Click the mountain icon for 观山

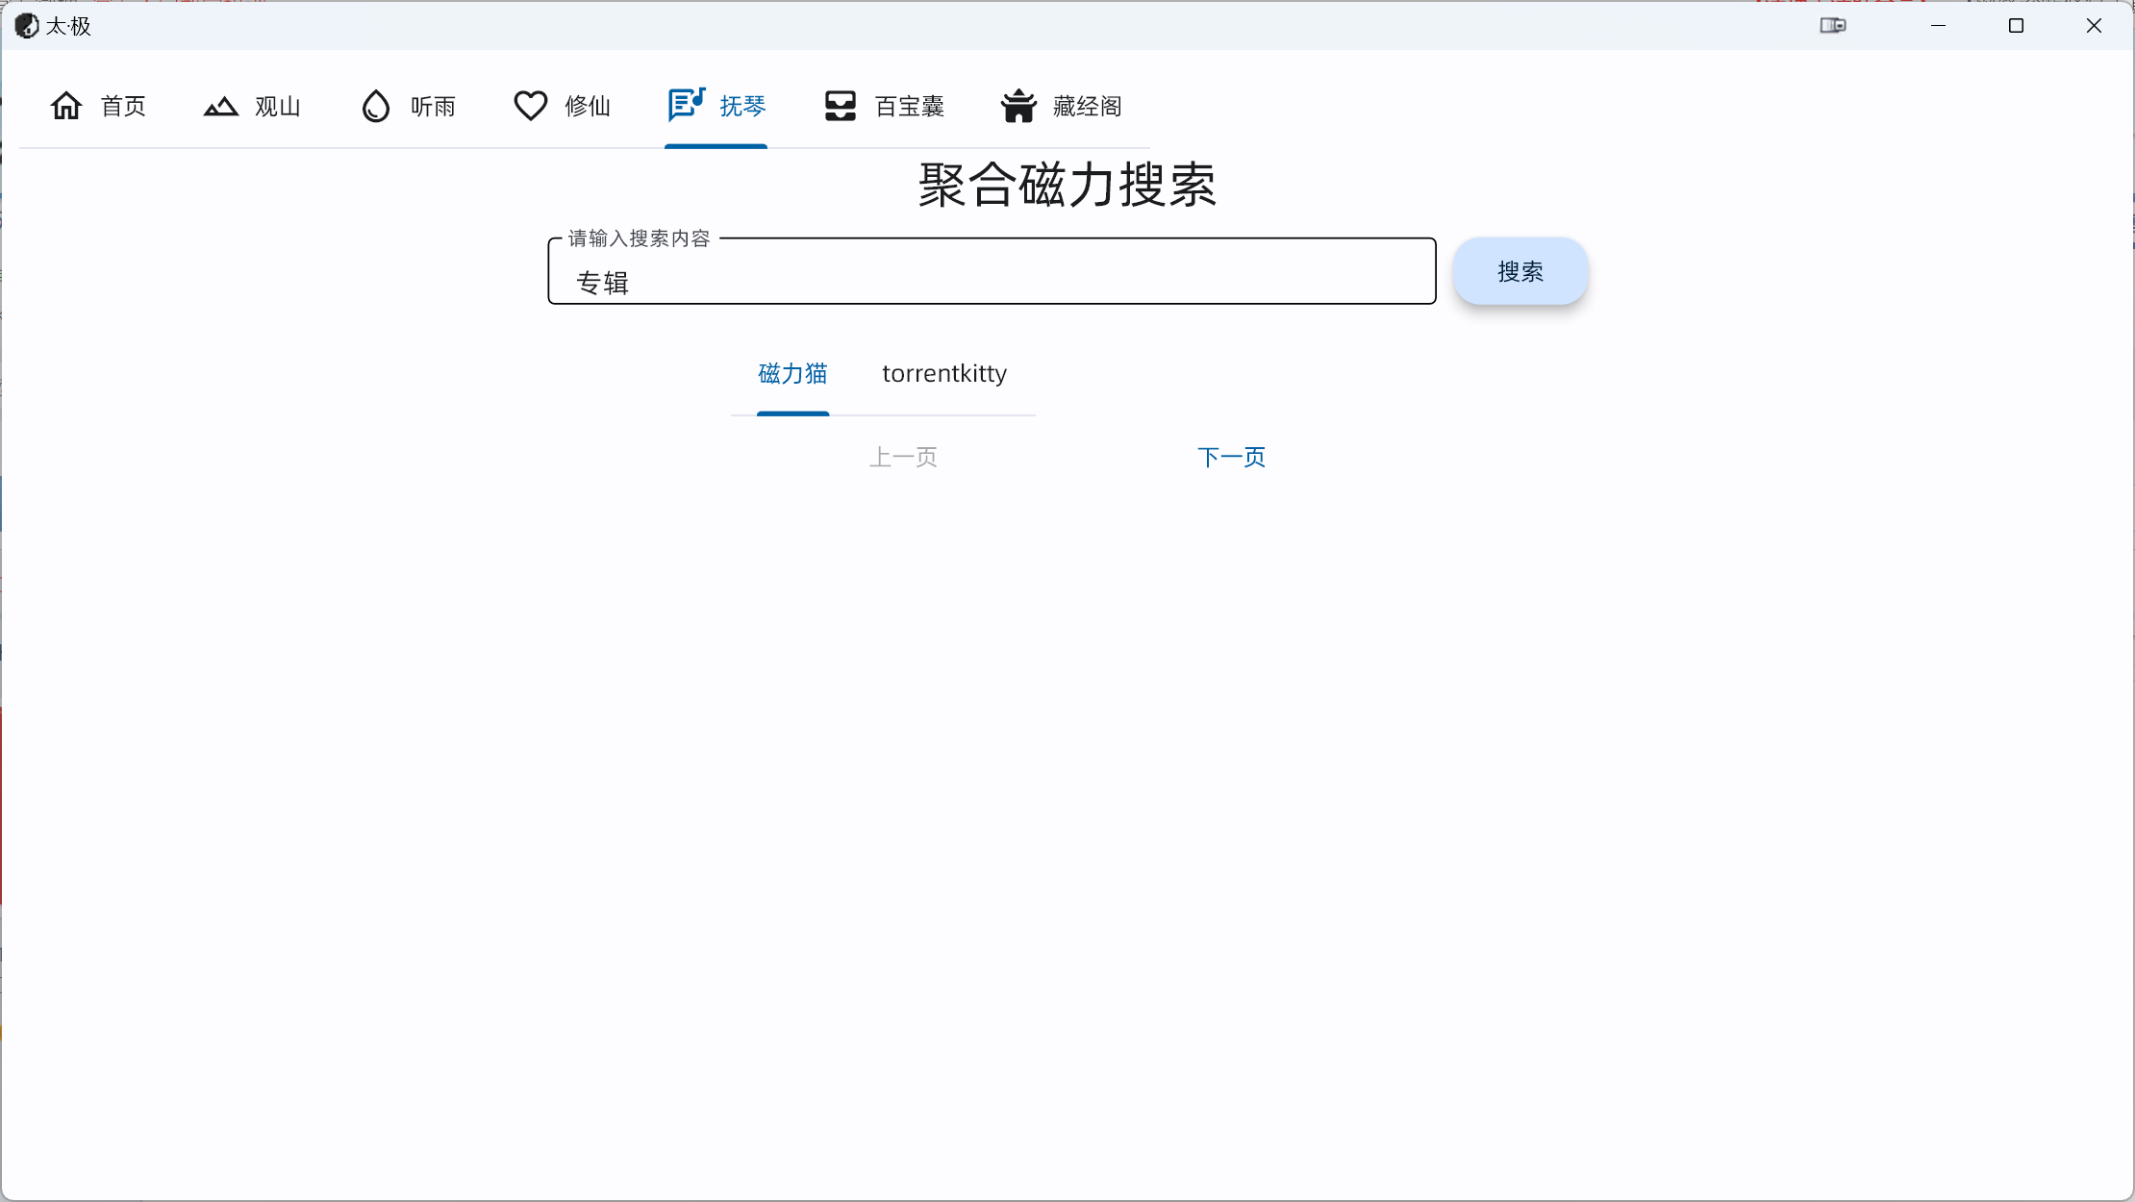coord(221,106)
